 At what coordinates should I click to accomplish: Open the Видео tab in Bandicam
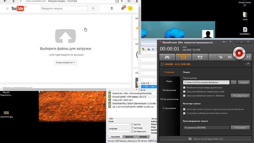[x=169, y=81]
